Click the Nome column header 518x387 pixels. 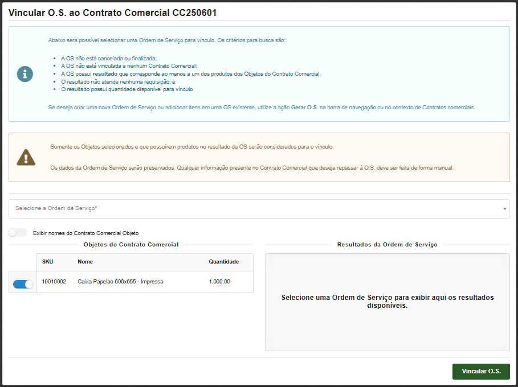tap(84, 262)
